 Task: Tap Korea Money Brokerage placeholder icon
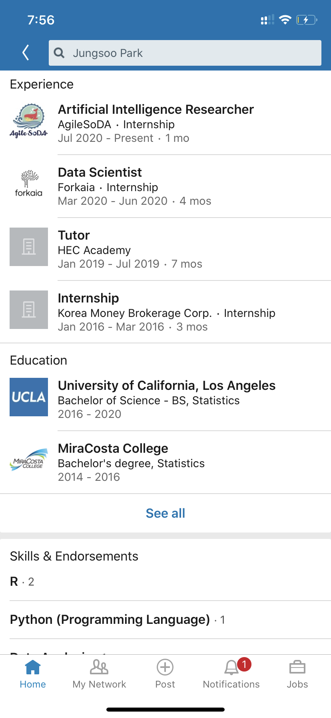pos(29,310)
